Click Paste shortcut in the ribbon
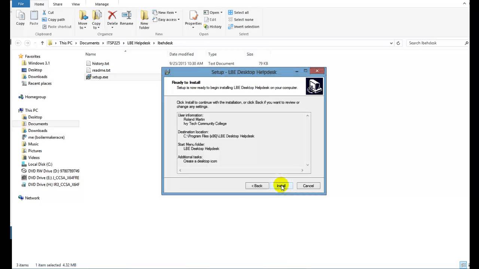The width and height of the screenshot is (479, 269). point(57,27)
